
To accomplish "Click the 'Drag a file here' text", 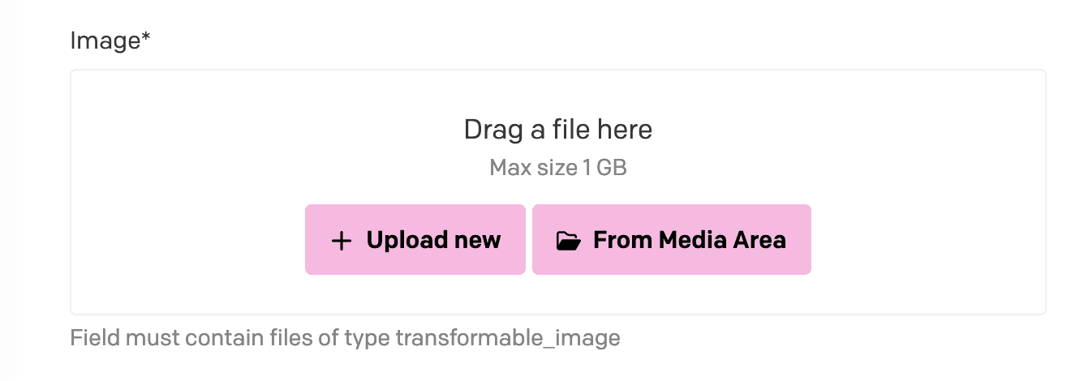I will [558, 130].
